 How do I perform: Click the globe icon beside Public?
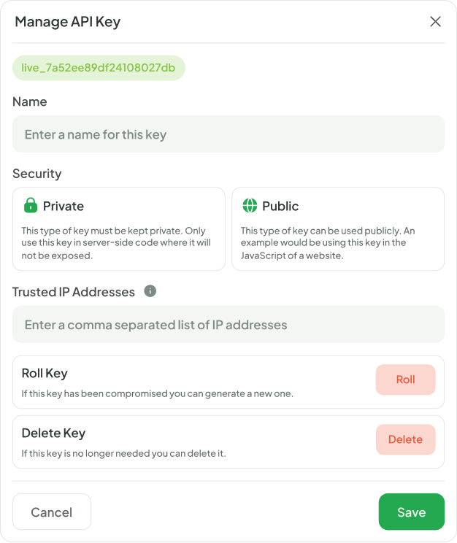[x=250, y=206]
